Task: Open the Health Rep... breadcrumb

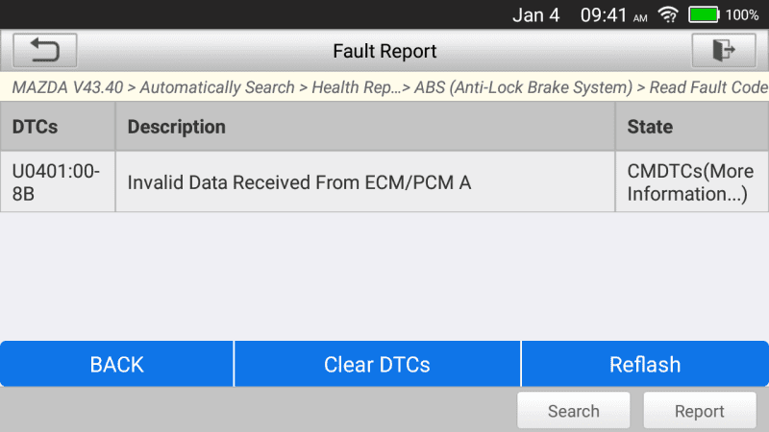Action: pyautogui.click(x=357, y=87)
